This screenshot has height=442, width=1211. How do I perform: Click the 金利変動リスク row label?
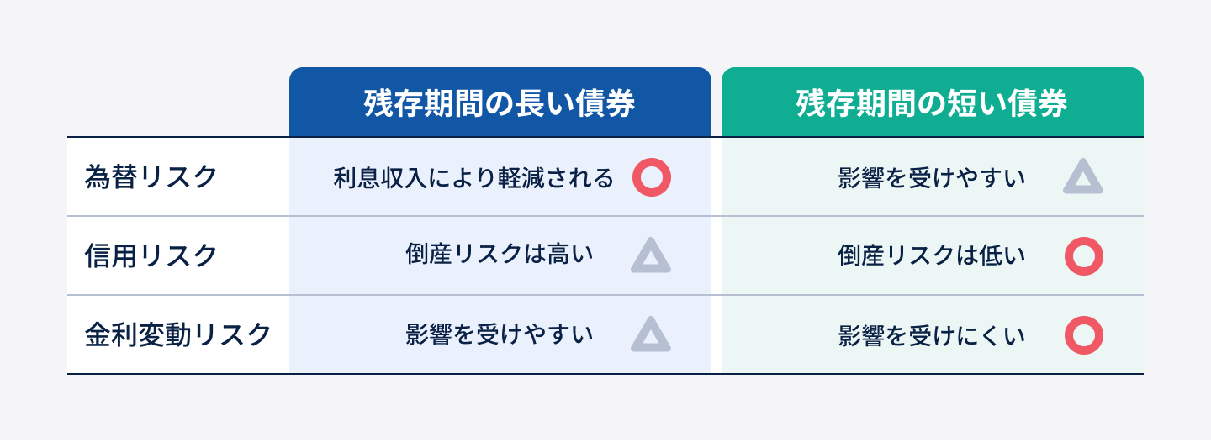click(178, 334)
